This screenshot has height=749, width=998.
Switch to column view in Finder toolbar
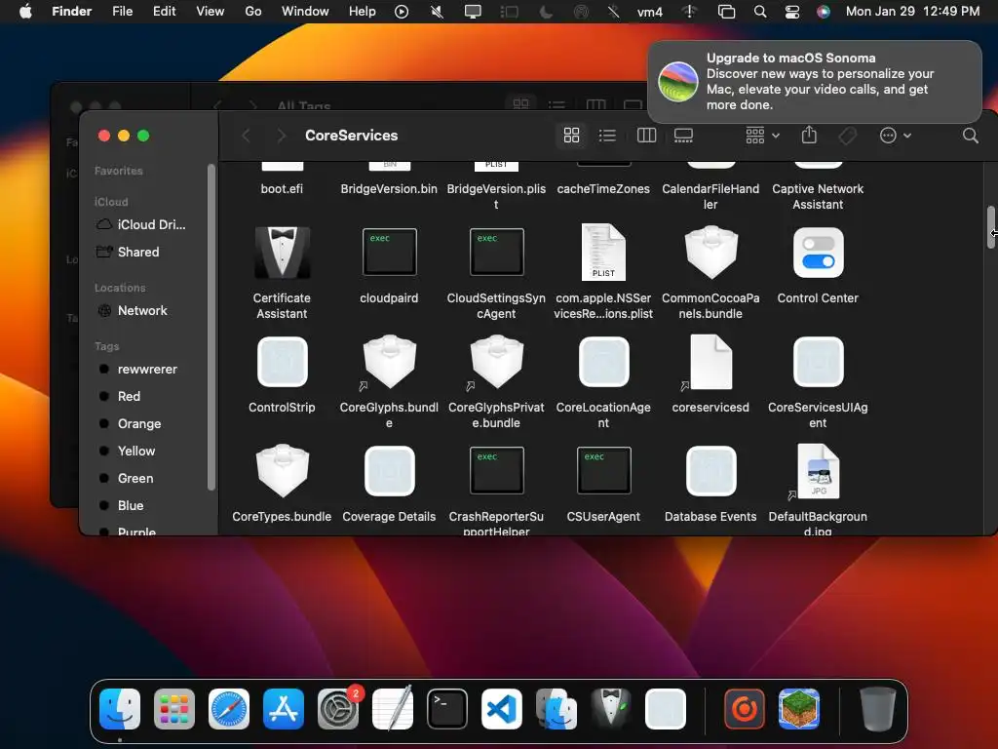click(646, 135)
